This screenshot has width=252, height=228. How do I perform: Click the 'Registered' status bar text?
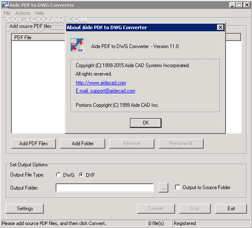(185, 223)
